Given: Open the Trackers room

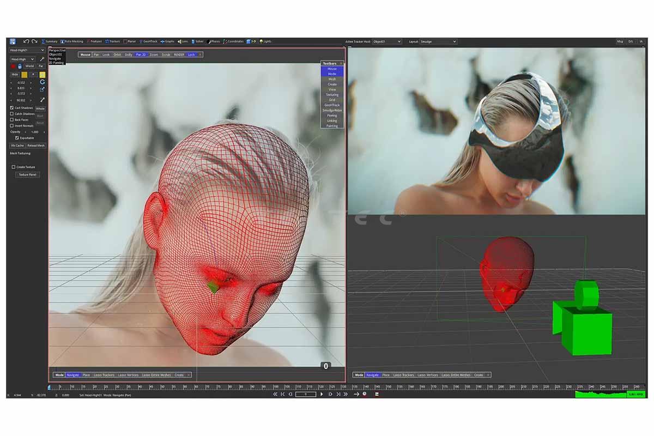Looking at the screenshot, I should click(113, 41).
